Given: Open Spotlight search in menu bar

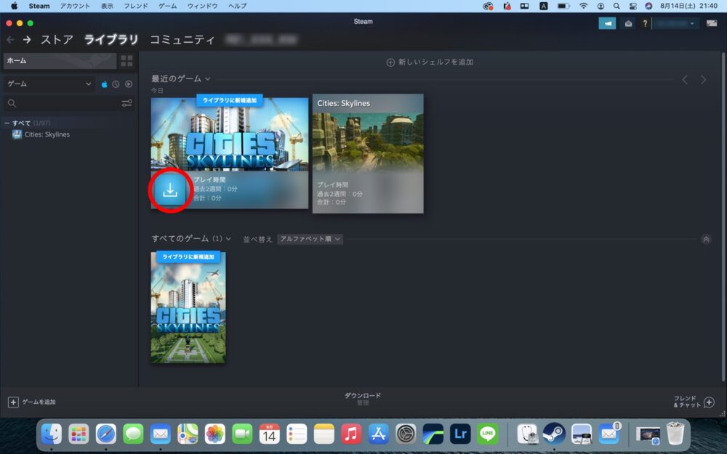Looking at the screenshot, I should pyautogui.click(x=616, y=6).
